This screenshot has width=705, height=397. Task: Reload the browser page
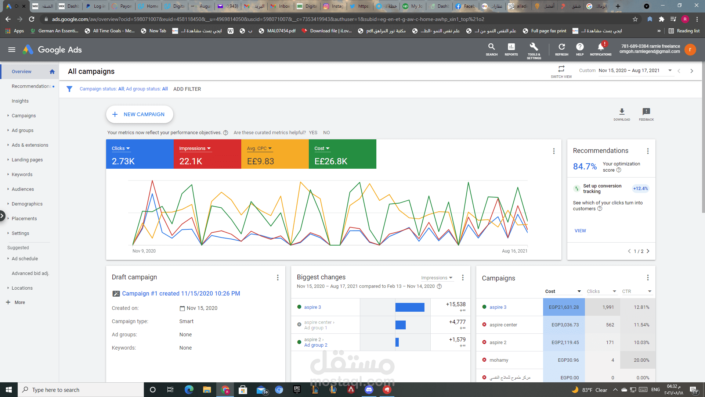32,19
